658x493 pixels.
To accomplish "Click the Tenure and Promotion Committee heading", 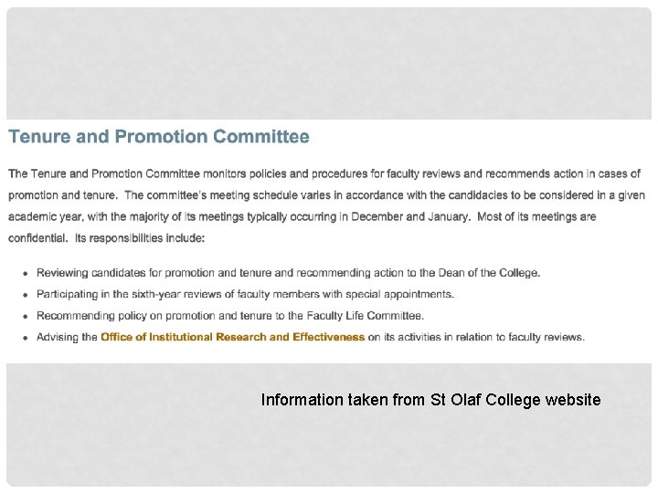I will click(159, 137).
